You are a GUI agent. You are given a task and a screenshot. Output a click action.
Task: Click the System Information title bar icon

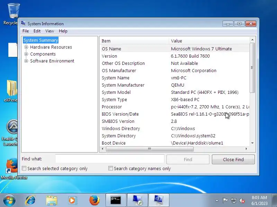point(23,23)
